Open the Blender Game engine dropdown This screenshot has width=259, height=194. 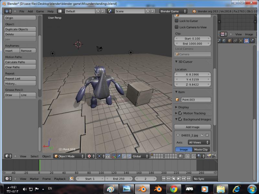173,11
